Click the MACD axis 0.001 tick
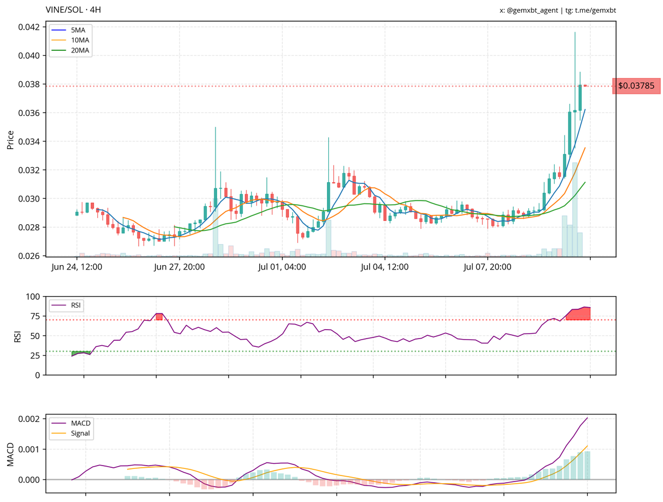Screen dimensions: 663x502 29,450
